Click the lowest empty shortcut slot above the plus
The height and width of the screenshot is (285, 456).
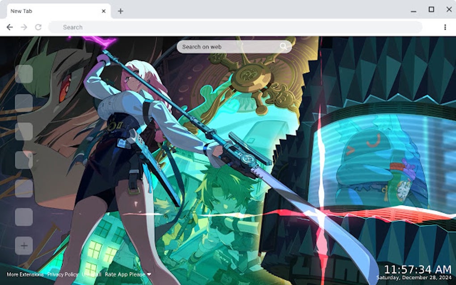(25, 217)
